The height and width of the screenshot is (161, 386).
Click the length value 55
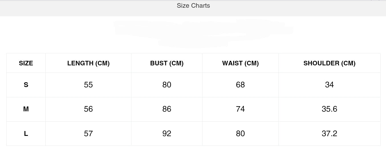tap(88, 85)
